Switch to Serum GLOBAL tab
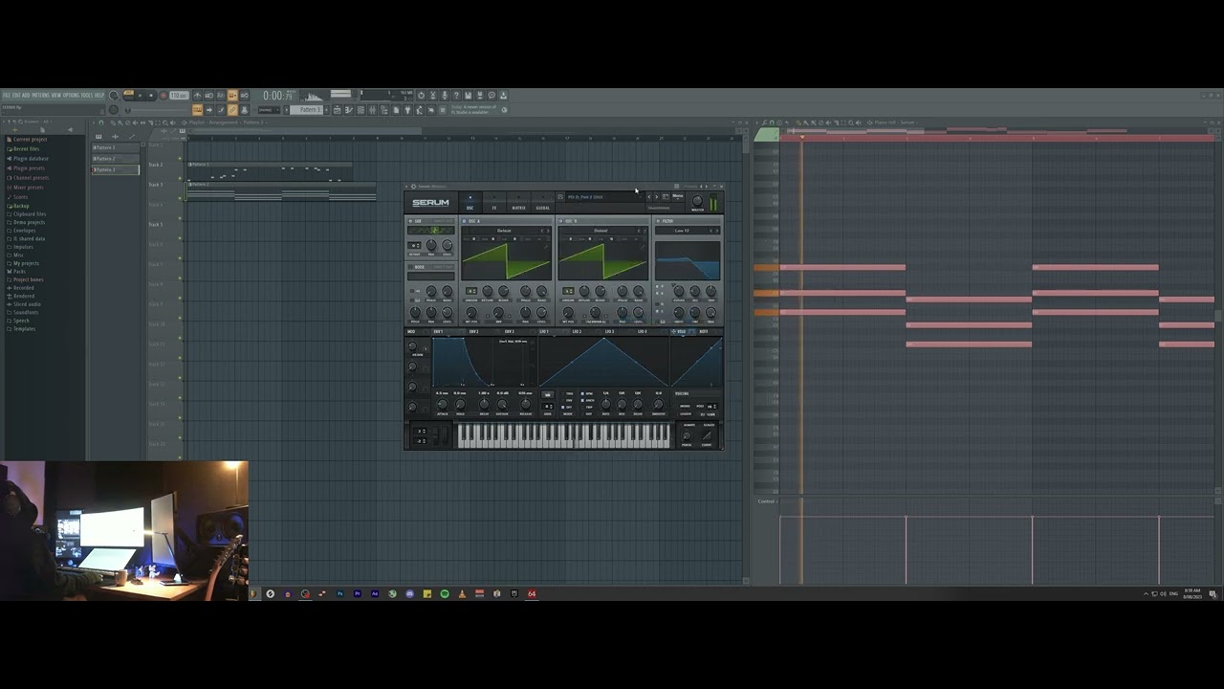This screenshot has width=1224, height=689. (x=542, y=203)
